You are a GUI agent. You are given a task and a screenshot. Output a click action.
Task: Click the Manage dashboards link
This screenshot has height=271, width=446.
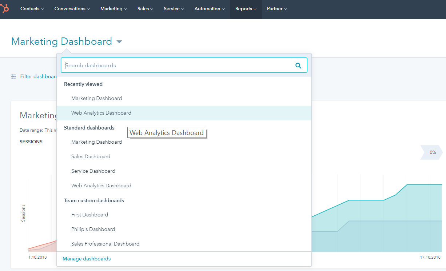click(x=87, y=259)
